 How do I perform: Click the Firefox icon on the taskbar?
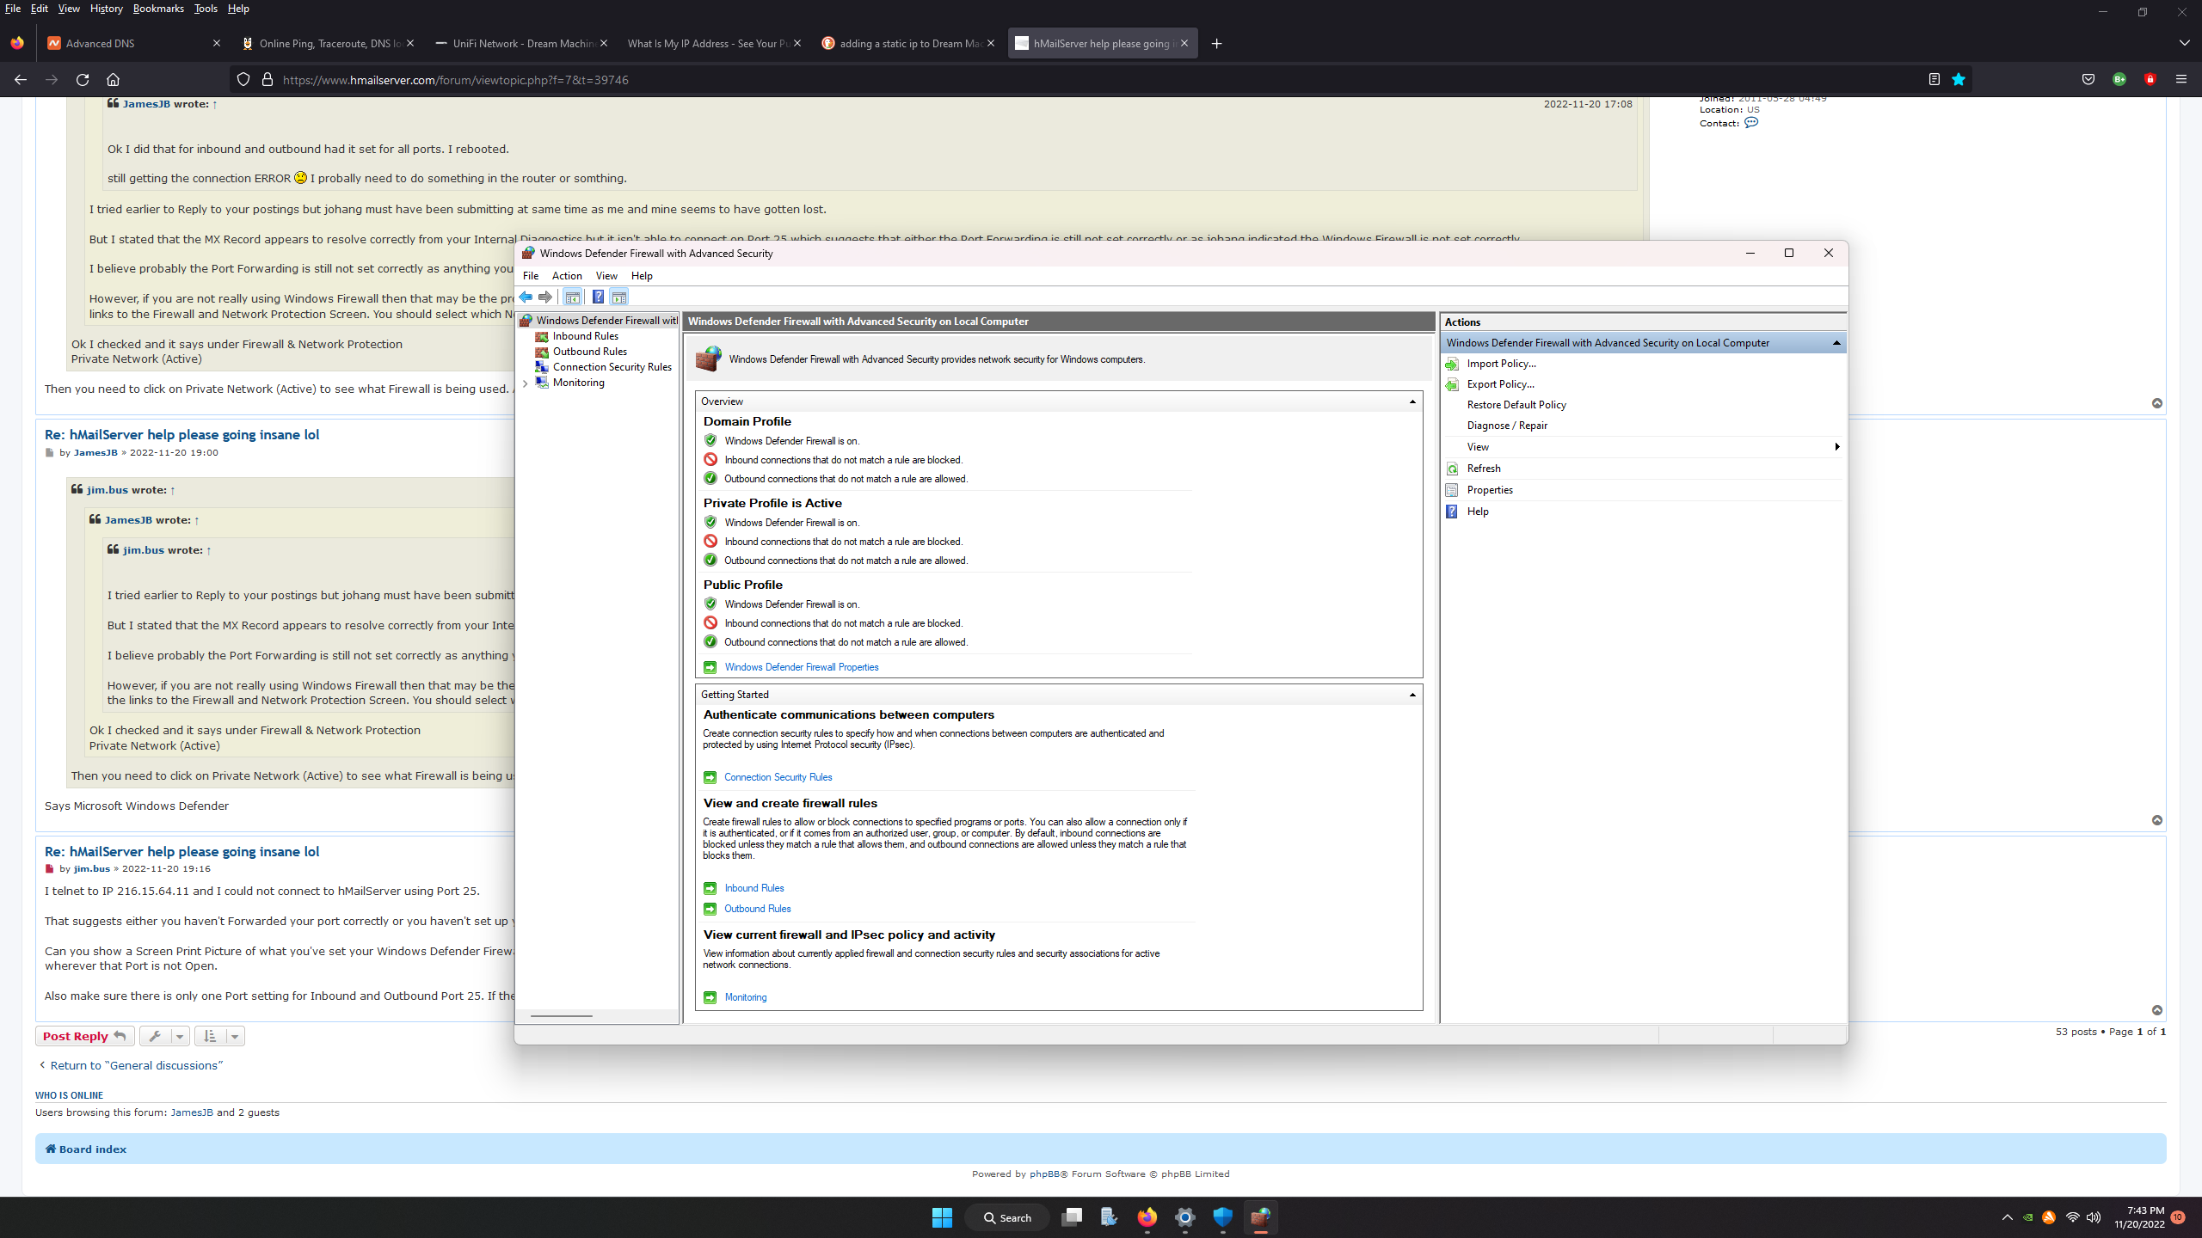pos(1147,1217)
